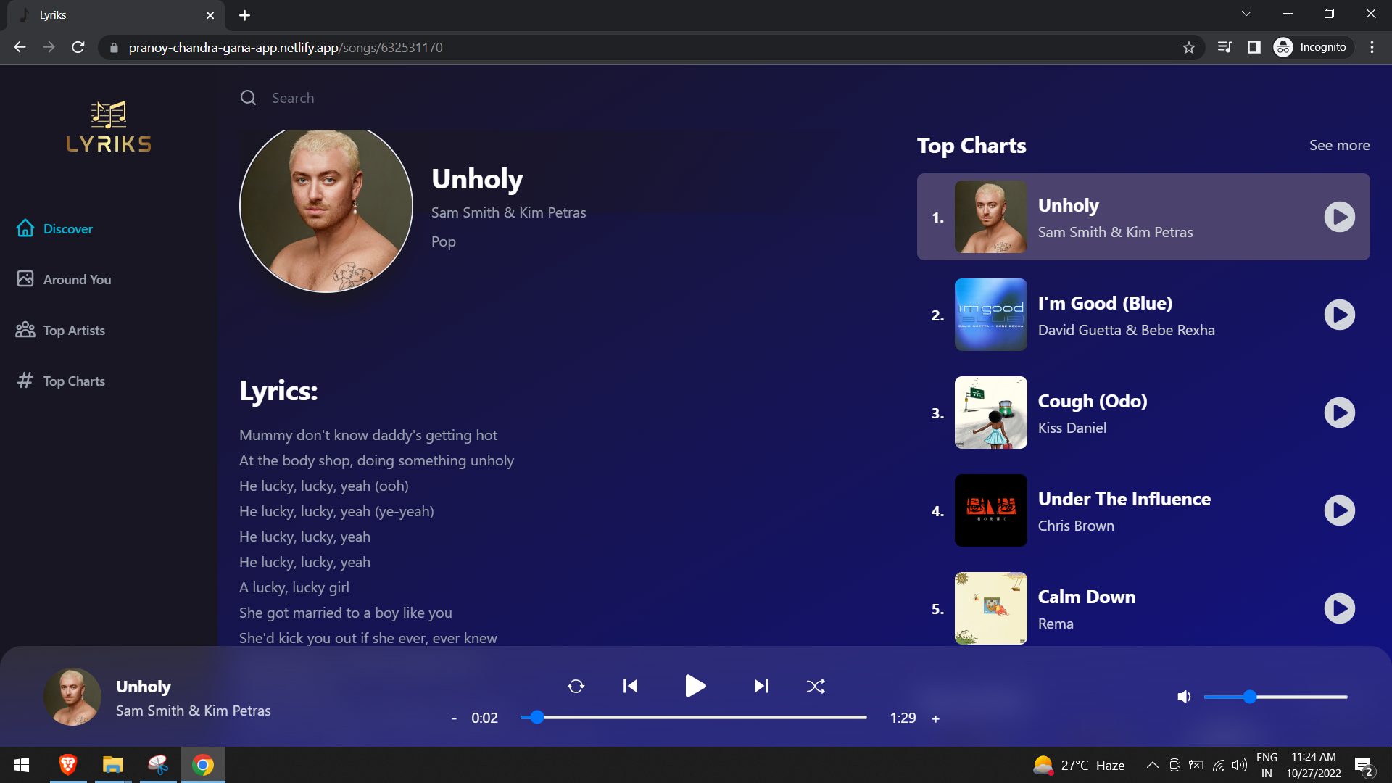Open the Discover page in sidebar
This screenshot has height=783, width=1392.
click(x=67, y=229)
